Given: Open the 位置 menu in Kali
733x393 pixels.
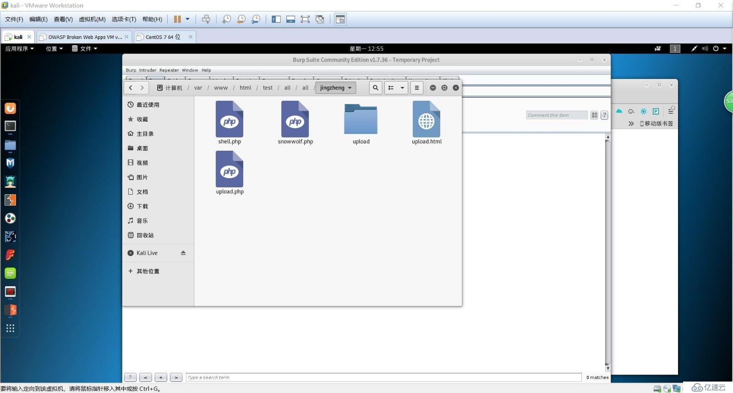Looking at the screenshot, I should point(54,49).
